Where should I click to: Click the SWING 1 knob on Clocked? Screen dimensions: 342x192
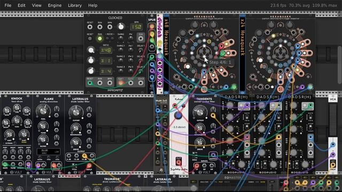tap(121, 50)
